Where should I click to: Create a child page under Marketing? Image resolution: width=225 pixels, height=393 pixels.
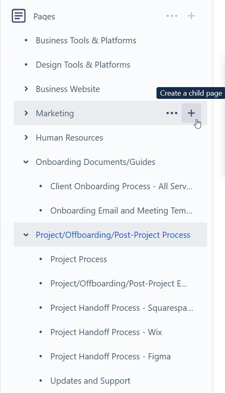[x=191, y=113]
